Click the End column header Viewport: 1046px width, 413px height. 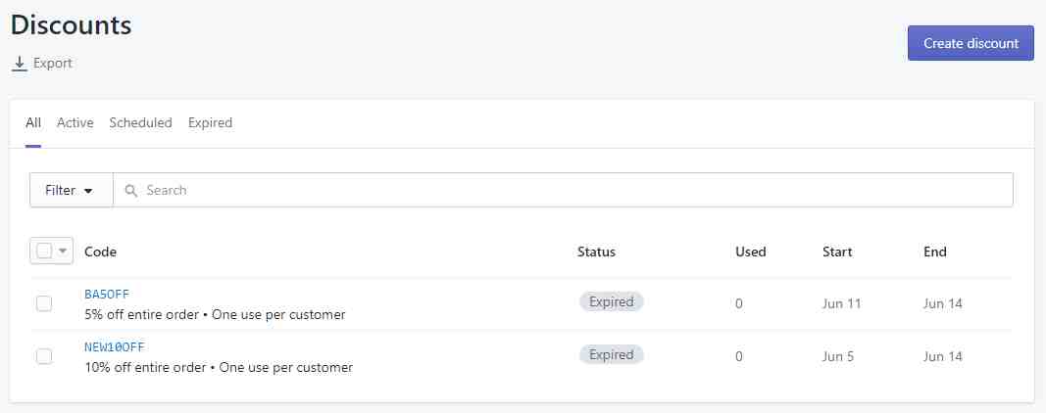pos(934,252)
